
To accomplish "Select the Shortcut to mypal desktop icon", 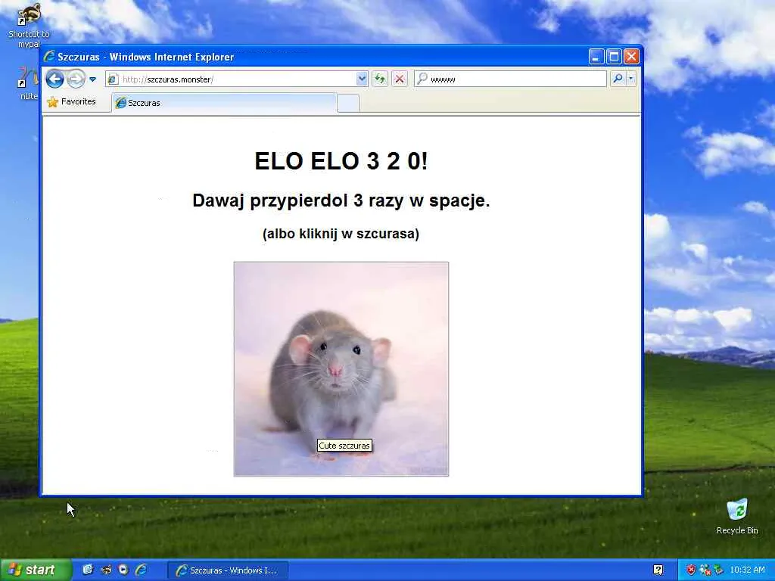I will 29,26.
